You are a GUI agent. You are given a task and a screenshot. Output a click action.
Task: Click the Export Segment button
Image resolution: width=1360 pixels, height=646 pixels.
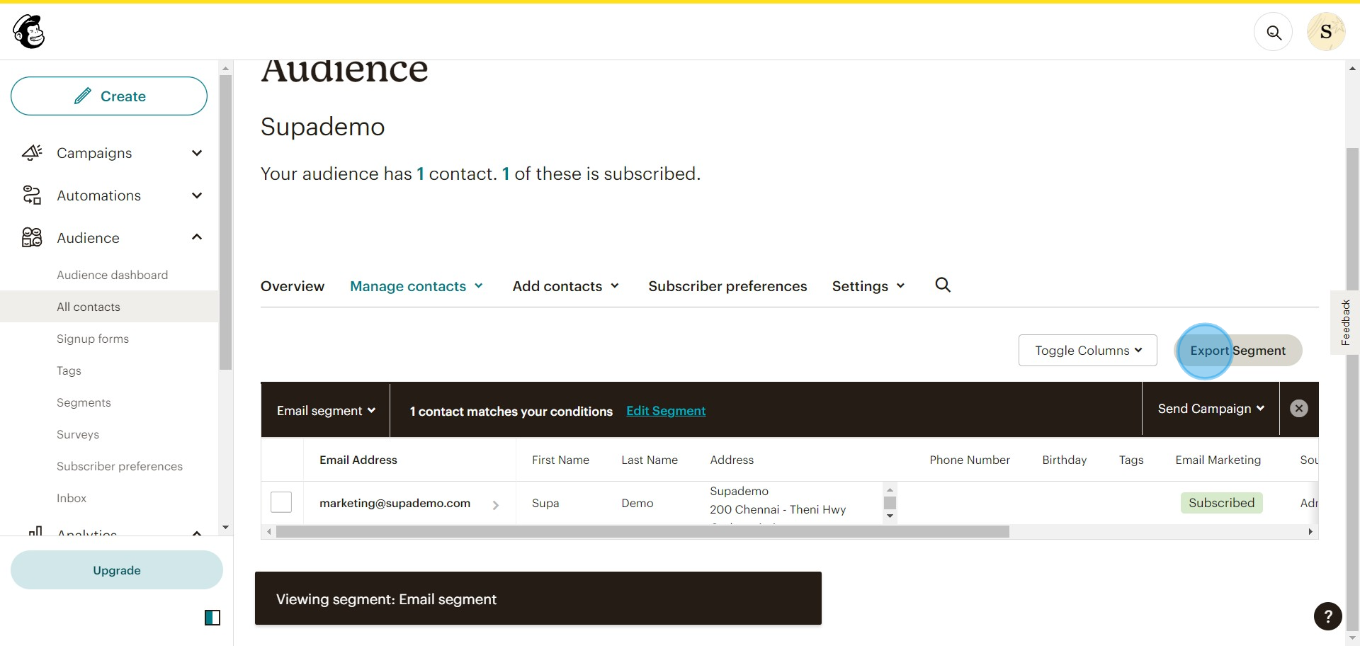click(1237, 351)
